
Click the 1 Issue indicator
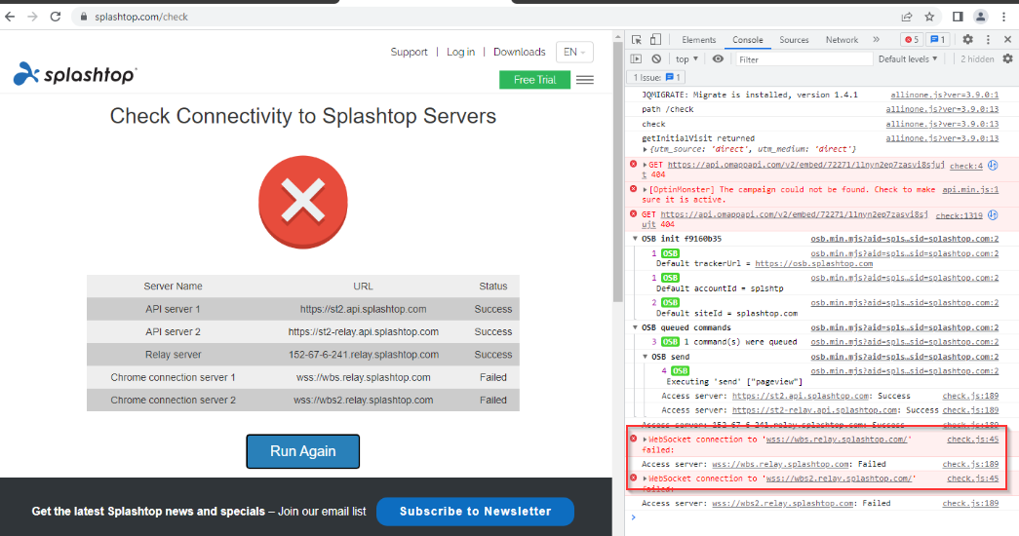656,77
